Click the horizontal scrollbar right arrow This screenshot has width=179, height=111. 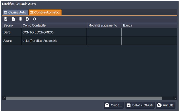click(x=175, y=98)
